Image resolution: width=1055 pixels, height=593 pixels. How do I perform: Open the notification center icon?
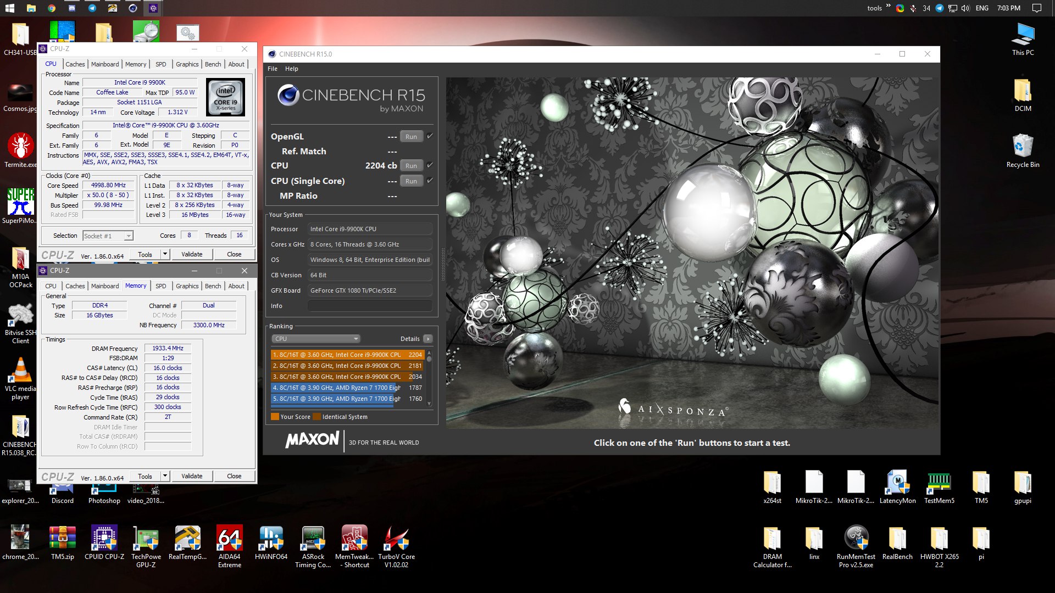tap(1037, 8)
